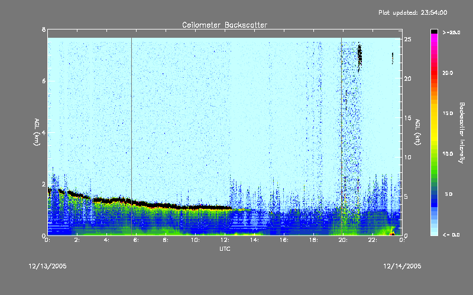This screenshot has width=473, height=295.
Task: Click the "20.0" colorbar label
Action: 448,73
